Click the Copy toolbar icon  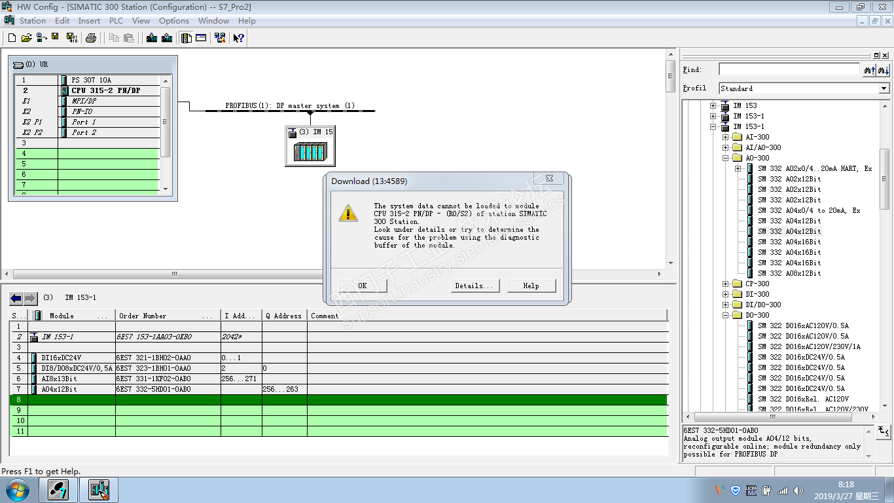point(115,38)
